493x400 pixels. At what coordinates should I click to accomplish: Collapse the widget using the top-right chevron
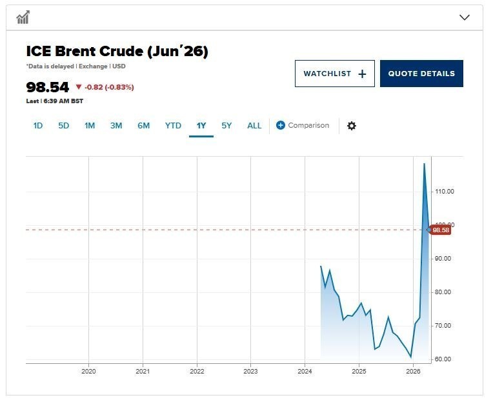click(465, 17)
